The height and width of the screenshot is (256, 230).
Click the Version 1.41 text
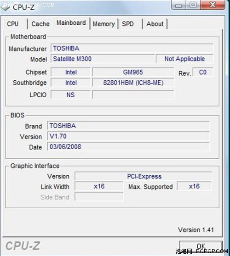[196, 230]
